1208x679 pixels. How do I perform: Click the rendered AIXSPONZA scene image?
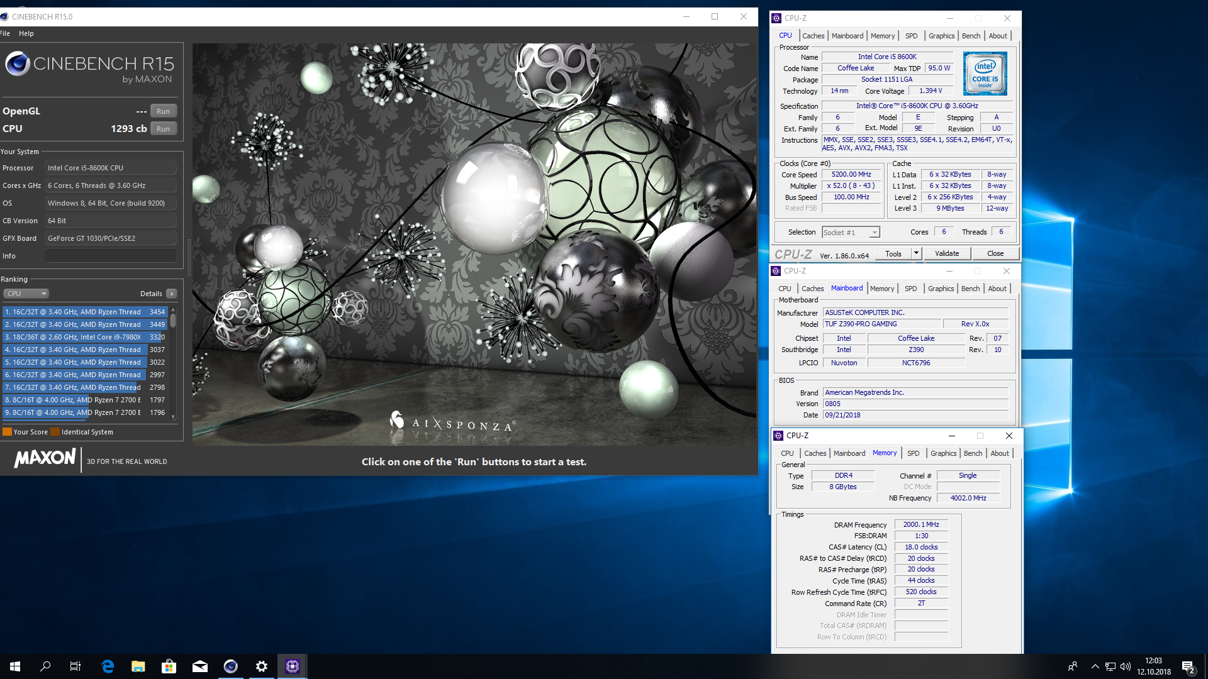coord(475,245)
